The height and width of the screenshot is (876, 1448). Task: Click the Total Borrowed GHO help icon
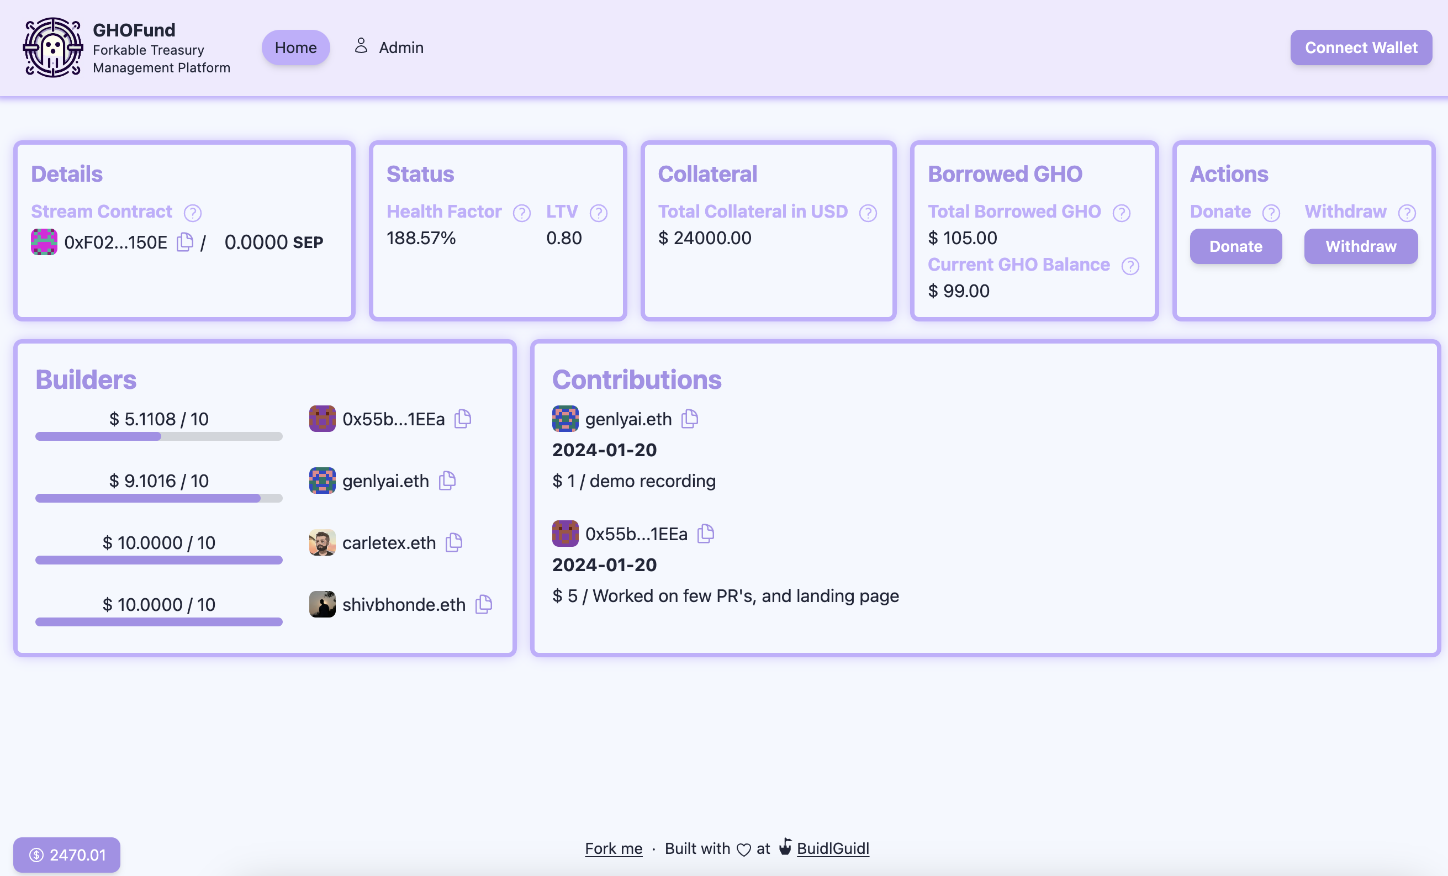coord(1122,213)
